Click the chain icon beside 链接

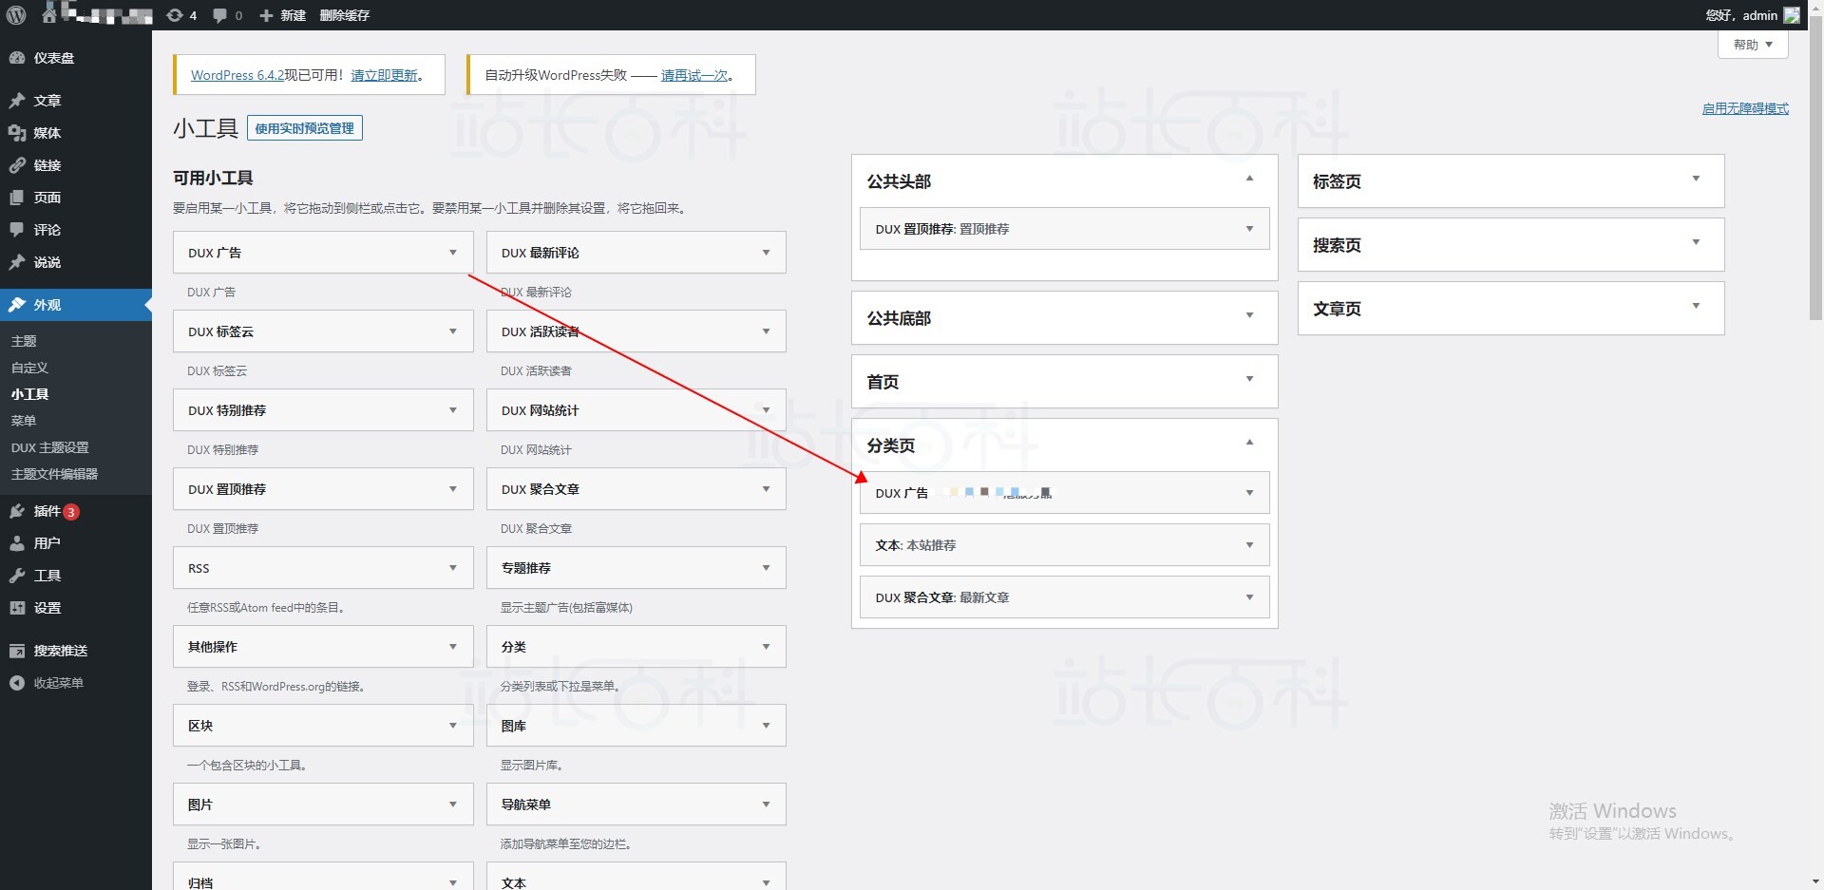pos(17,165)
